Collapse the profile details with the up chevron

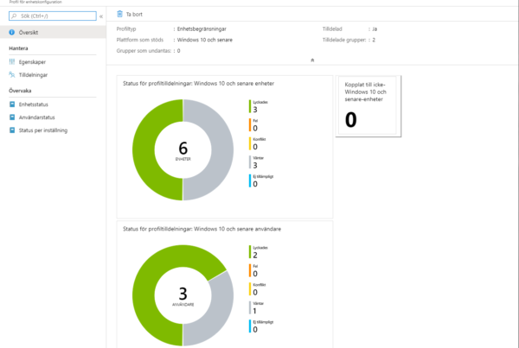[311, 61]
